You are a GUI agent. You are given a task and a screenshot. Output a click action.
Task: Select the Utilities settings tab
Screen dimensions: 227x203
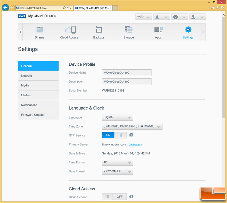click(x=38, y=95)
